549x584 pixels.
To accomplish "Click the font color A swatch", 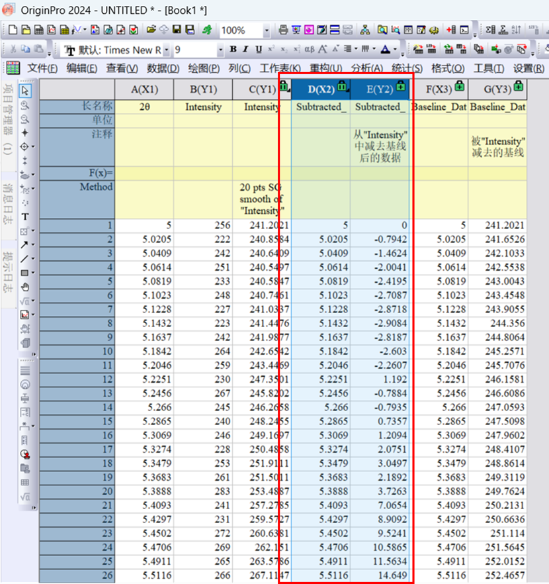I will (386, 49).
